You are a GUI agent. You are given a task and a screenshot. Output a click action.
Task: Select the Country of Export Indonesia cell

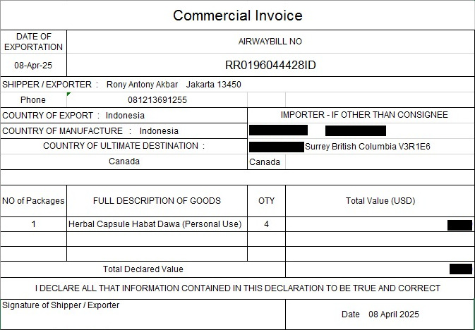point(124,116)
